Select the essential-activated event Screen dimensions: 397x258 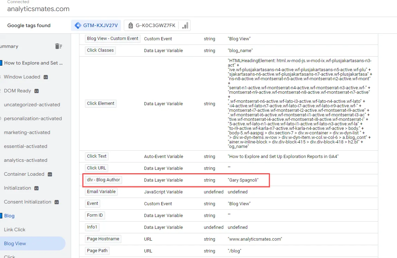[x=26, y=147]
